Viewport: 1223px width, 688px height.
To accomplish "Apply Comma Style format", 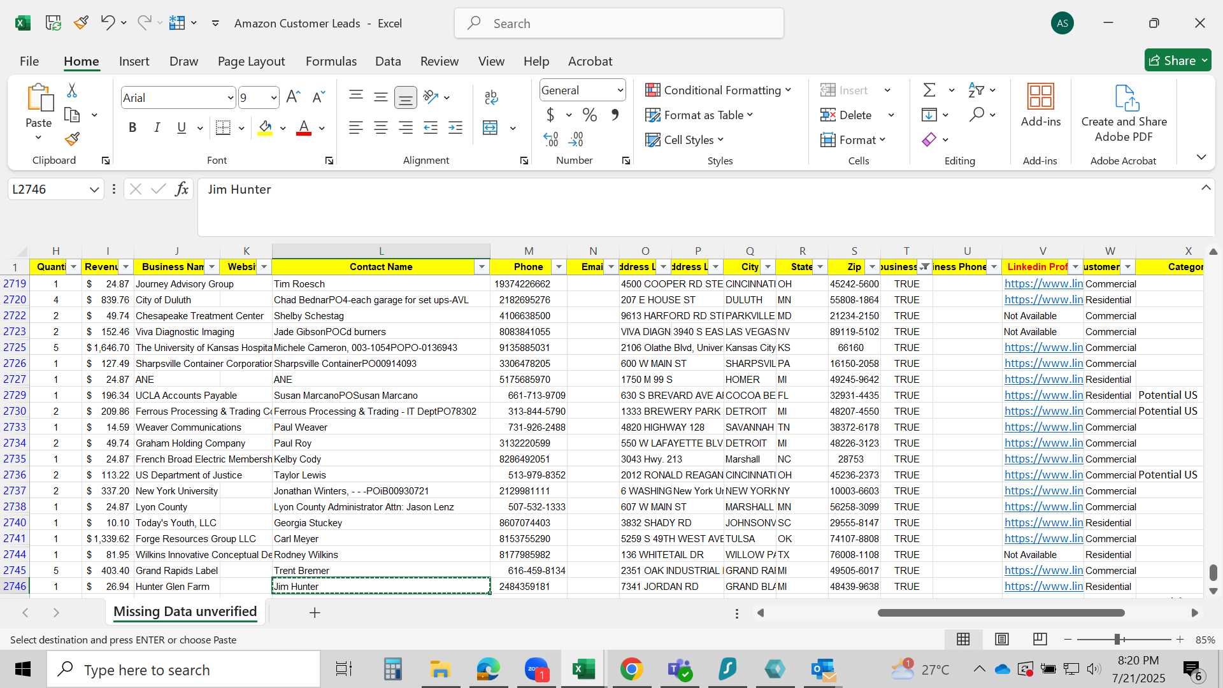I will pos(615,115).
